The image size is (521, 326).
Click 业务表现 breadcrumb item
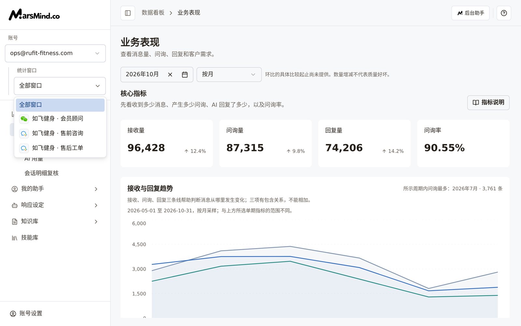(189, 13)
